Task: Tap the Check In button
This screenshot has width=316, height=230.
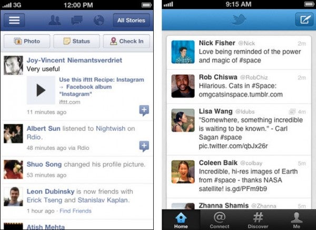Action: (126, 41)
